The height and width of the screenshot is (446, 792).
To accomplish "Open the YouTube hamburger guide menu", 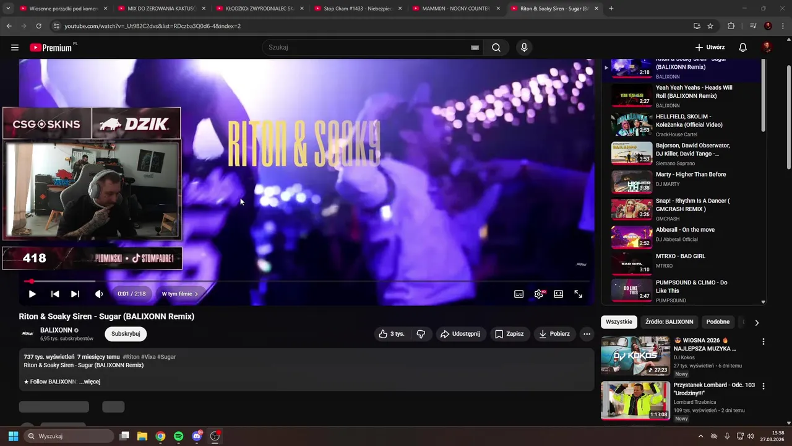I will 15,48.
